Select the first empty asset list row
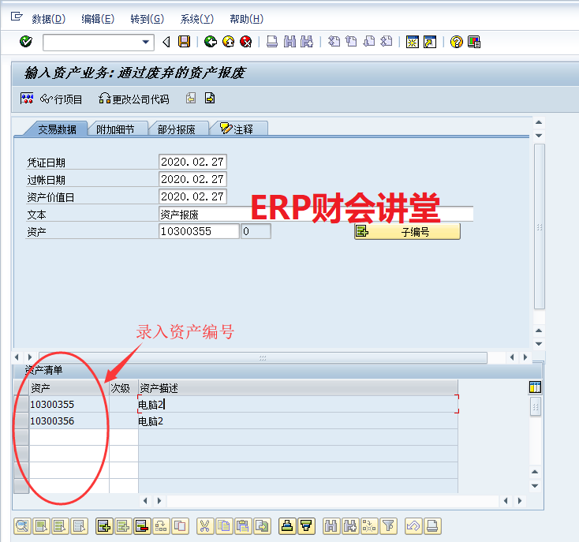This screenshot has height=542, width=579. pyautogui.click(x=21, y=438)
